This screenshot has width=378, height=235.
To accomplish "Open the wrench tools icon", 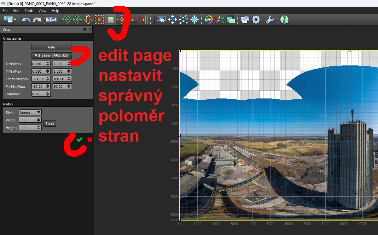I will pyautogui.click(x=270, y=20).
